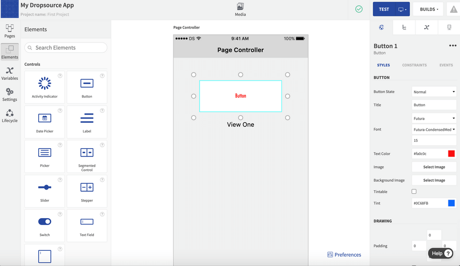460x266 pixels.
Task: Click the warning triangle beside Builds
Action: coord(453,9)
